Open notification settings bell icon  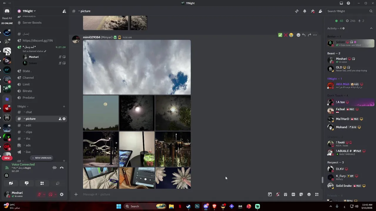pos(305,11)
